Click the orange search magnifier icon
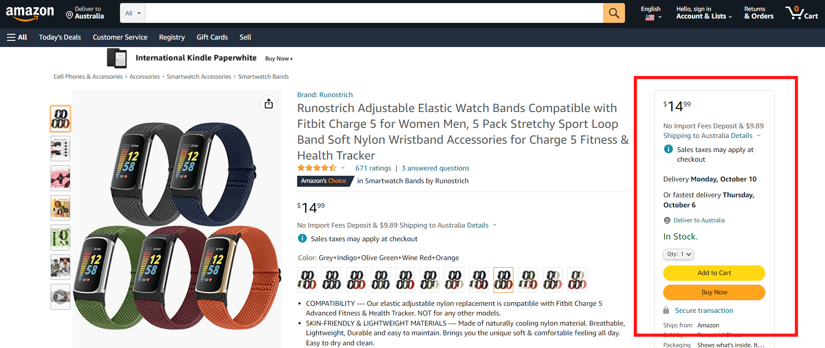825x348 pixels. [x=614, y=13]
